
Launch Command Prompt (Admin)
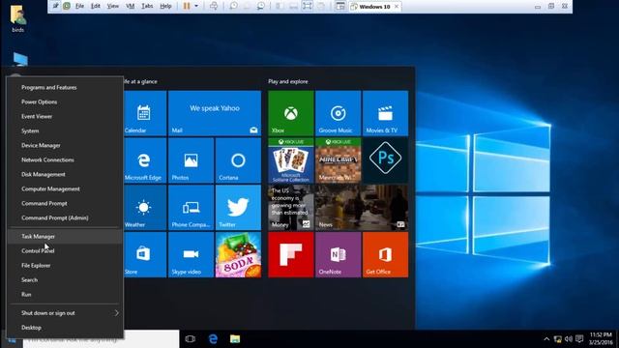(x=65, y=217)
